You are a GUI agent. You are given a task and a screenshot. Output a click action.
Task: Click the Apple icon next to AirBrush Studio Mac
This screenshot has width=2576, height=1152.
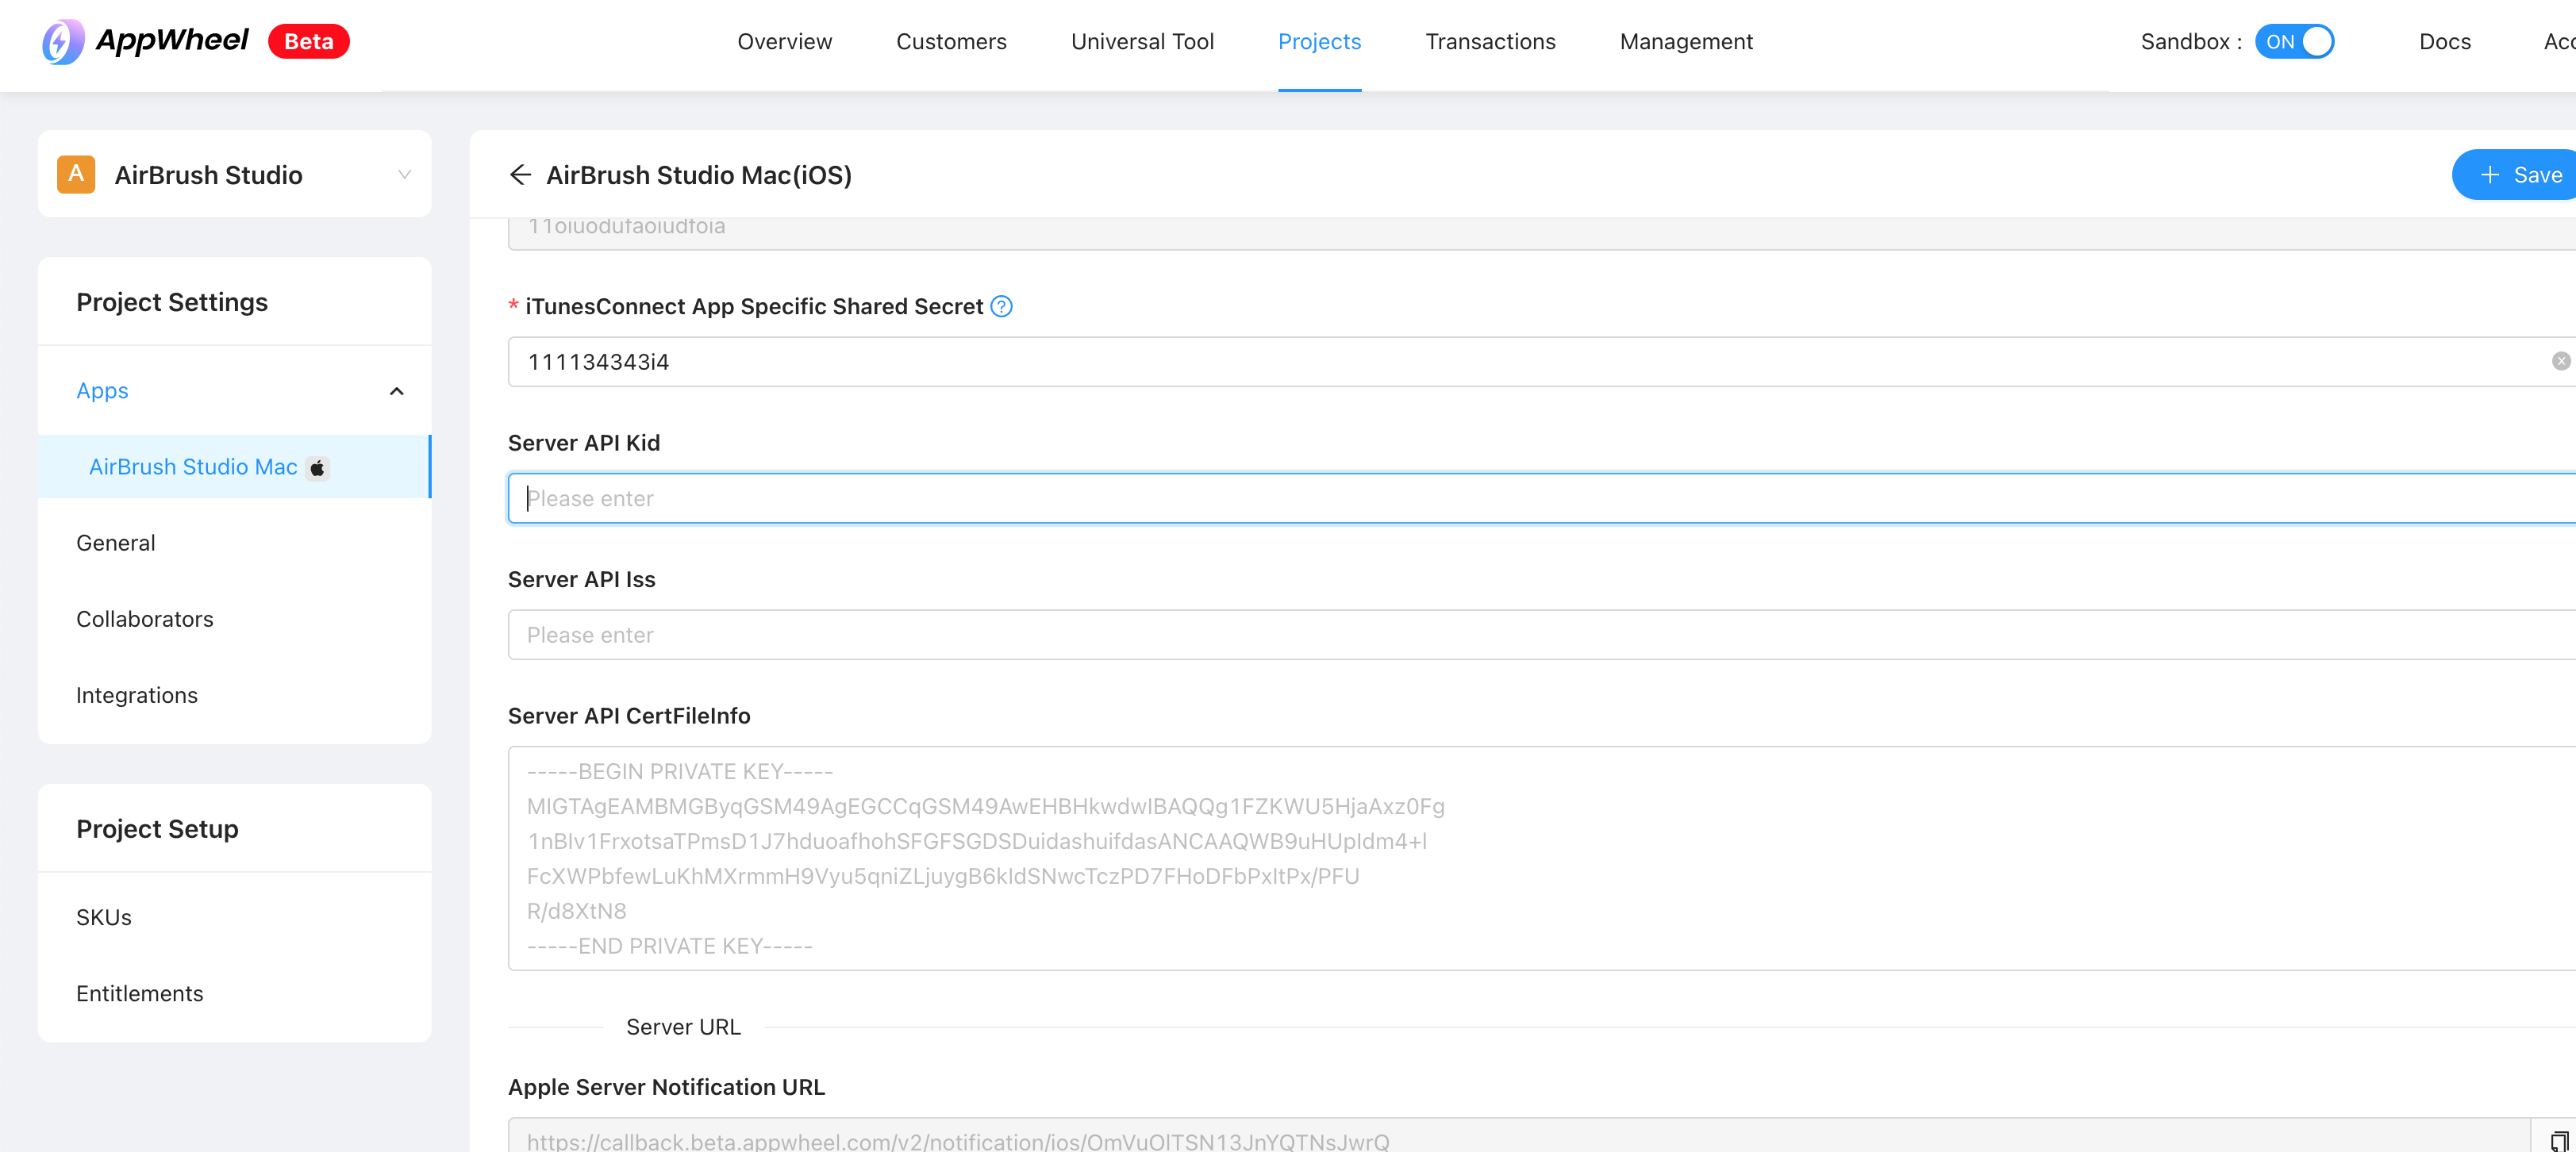pyautogui.click(x=317, y=467)
